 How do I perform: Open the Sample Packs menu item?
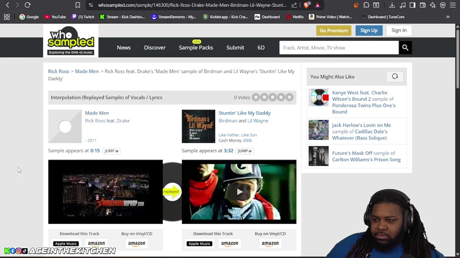(196, 48)
